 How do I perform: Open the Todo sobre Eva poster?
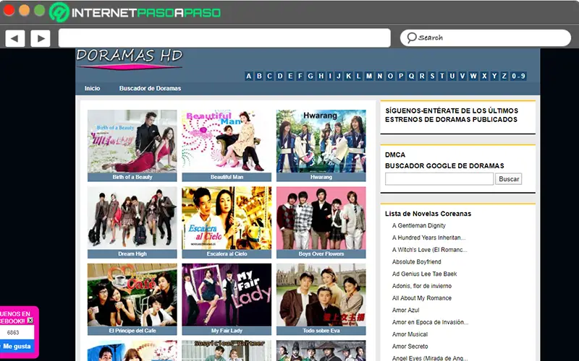(321, 295)
